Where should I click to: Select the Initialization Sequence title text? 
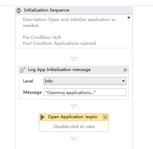click(x=47, y=10)
